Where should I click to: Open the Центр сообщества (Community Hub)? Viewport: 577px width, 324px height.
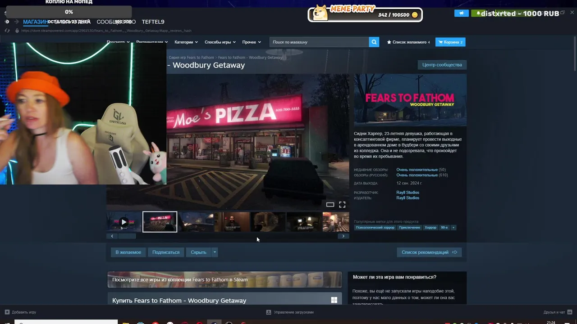pos(442,65)
